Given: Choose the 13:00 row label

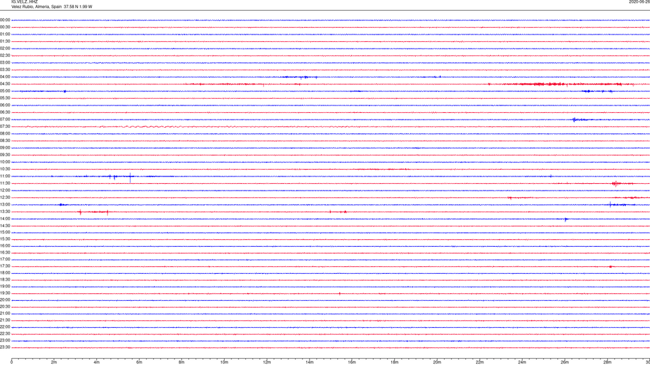Looking at the screenshot, I should pyautogui.click(x=5, y=205).
